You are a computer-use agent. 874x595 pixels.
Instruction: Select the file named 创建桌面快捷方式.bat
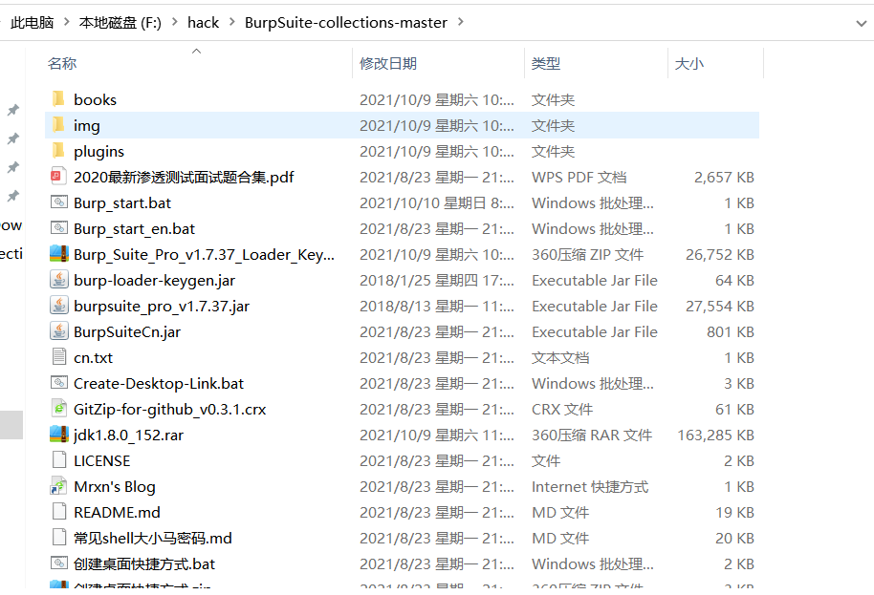[144, 563]
